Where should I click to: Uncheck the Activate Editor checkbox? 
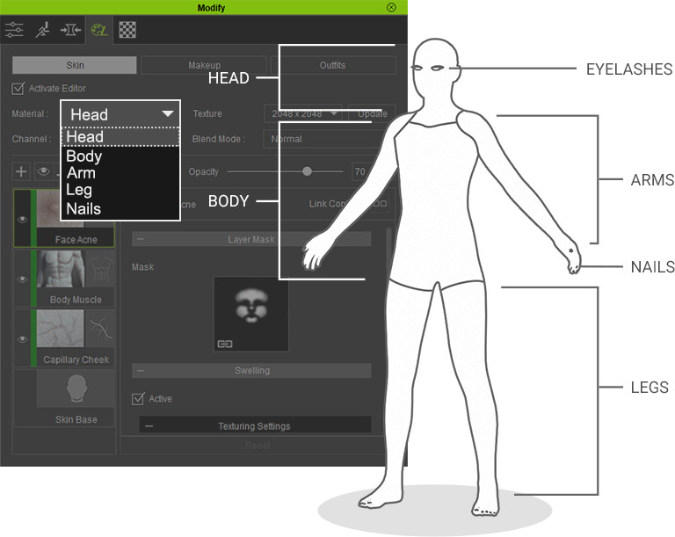(18, 89)
